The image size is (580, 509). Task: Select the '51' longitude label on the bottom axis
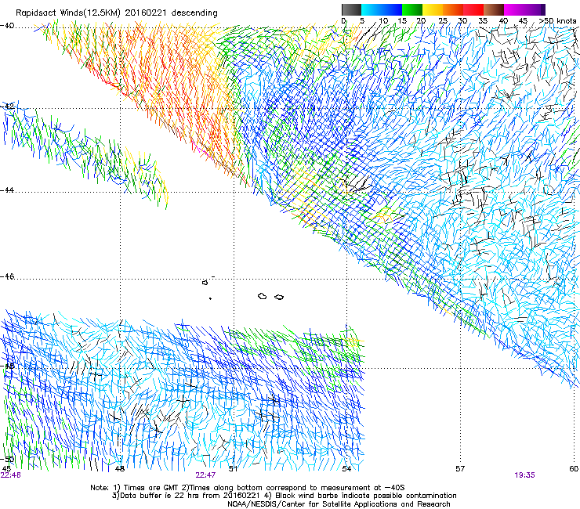233,469
